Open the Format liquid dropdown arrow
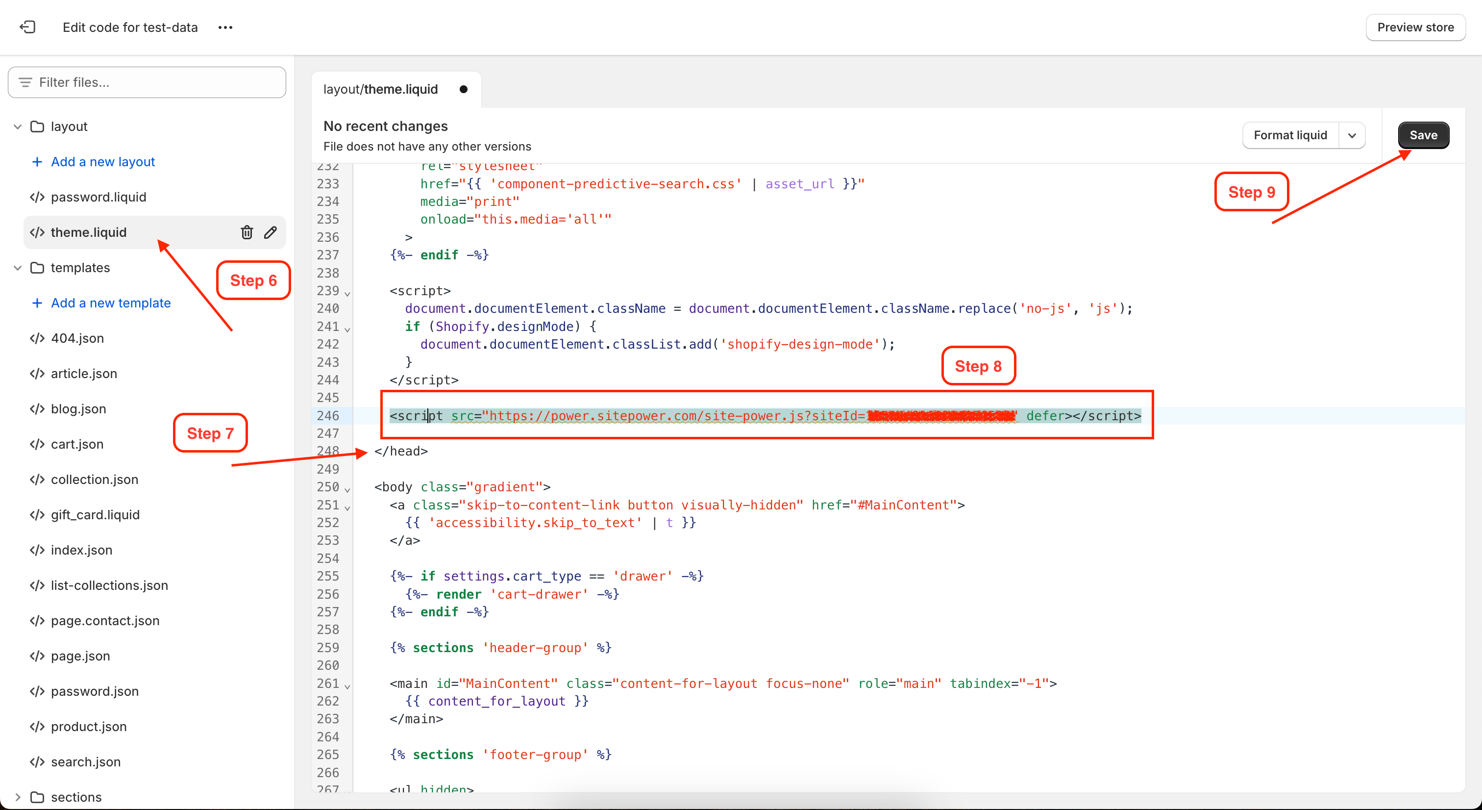This screenshot has width=1482, height=810. [1352, 135]
